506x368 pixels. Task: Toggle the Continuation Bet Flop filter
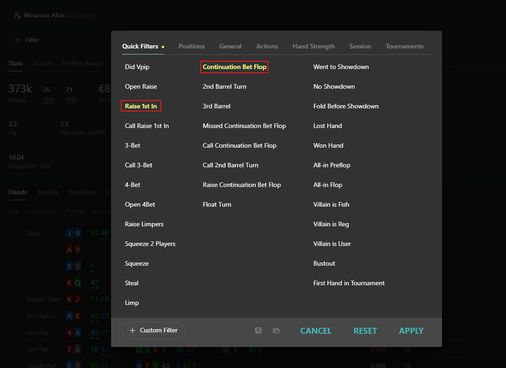(234, 67)
